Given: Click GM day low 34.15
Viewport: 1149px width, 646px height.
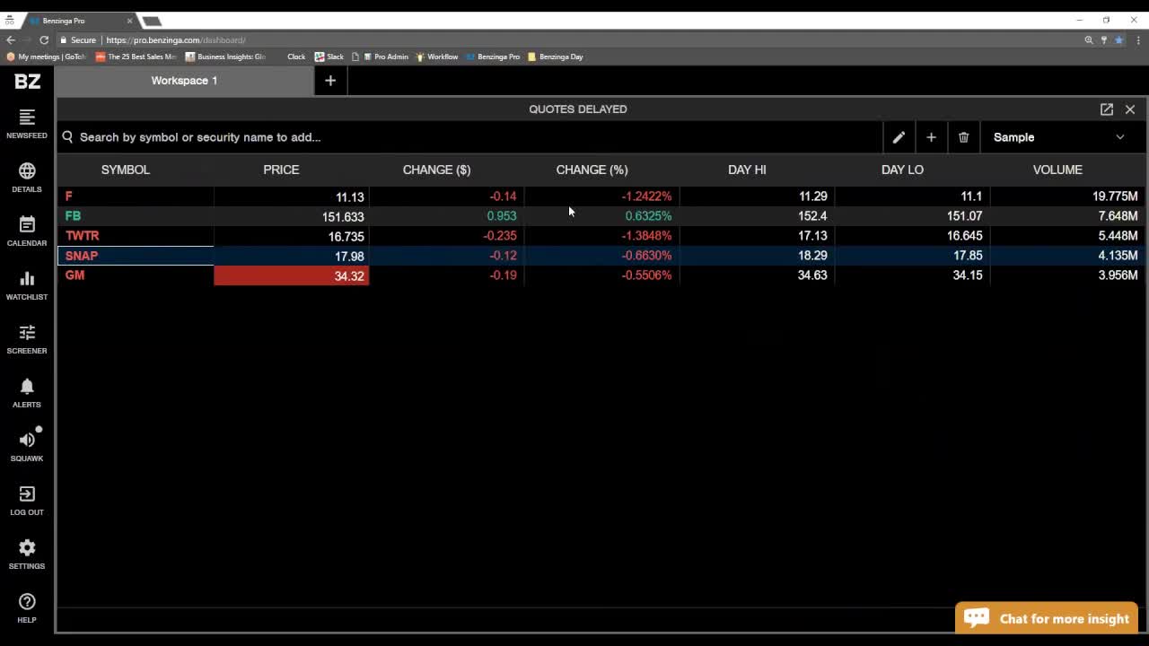Looking at the screenshot, I should tap(967, 275).
